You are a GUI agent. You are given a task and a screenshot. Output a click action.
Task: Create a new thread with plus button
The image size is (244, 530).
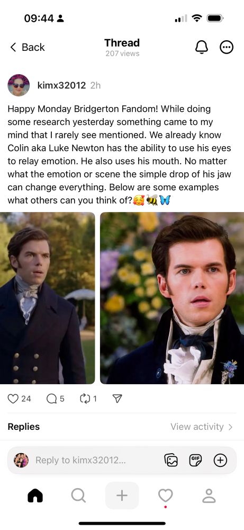click(x=122, y=496)
